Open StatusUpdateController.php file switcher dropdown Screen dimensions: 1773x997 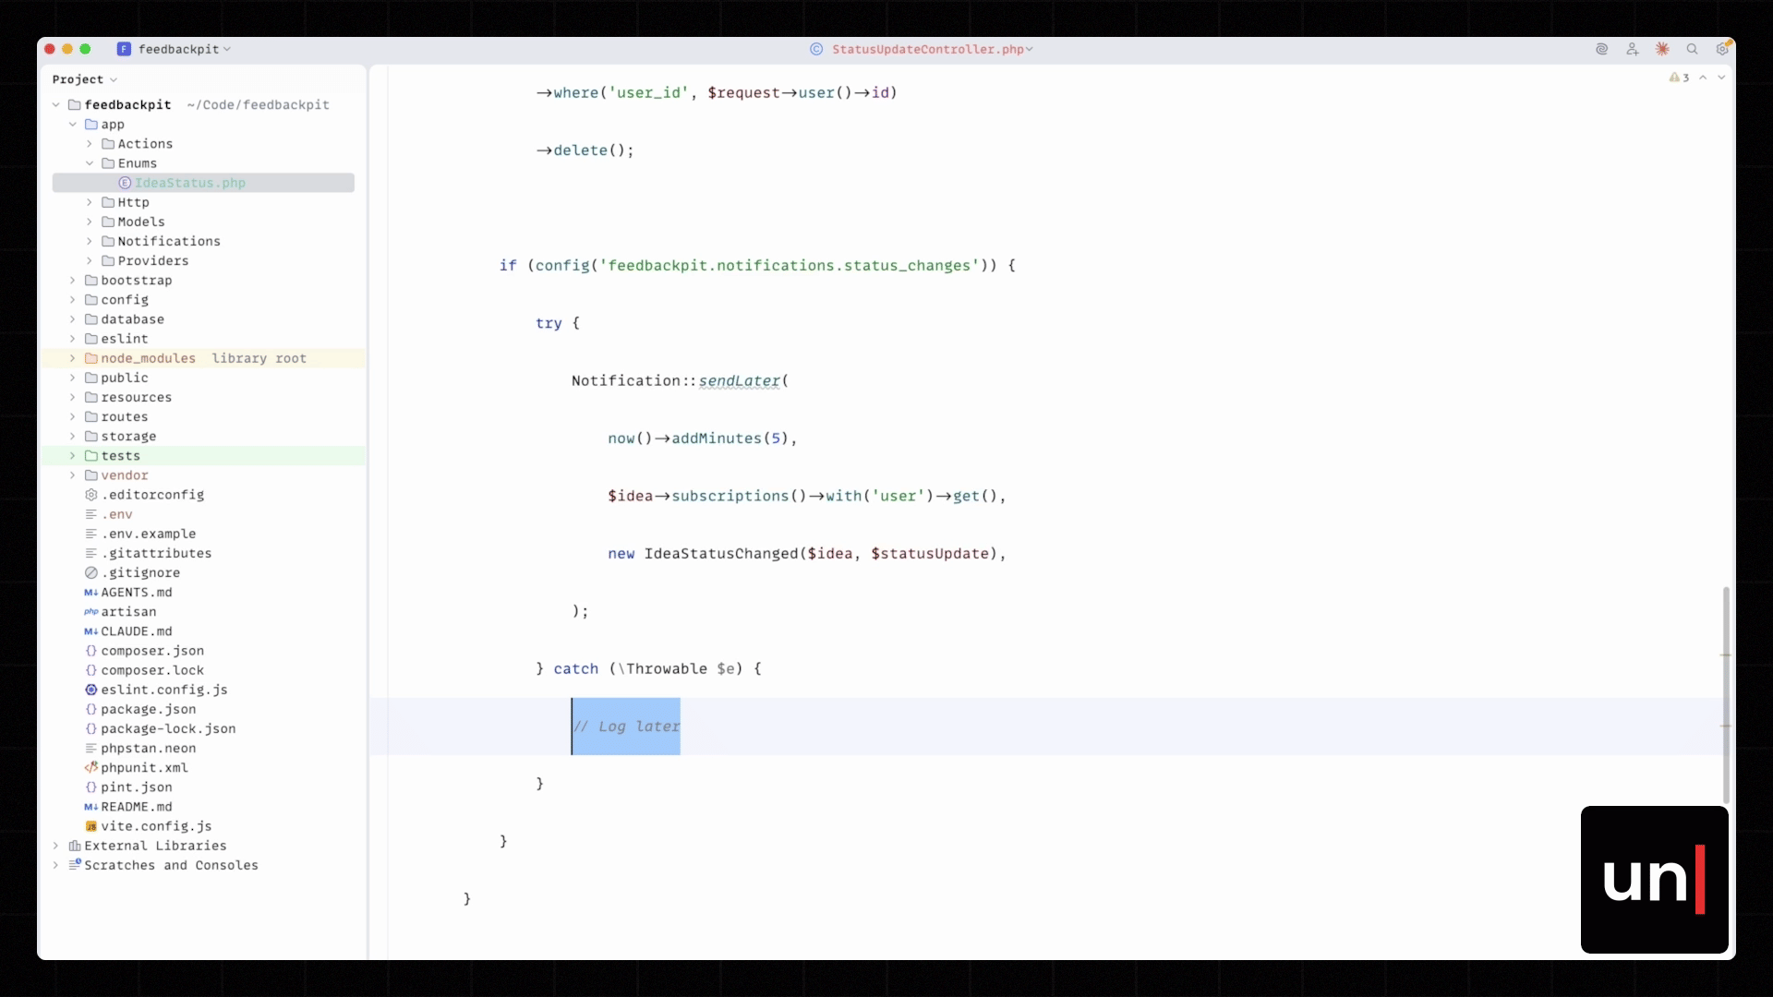933,50
